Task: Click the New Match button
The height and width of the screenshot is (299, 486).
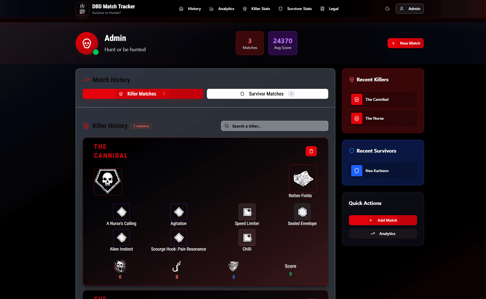Action: coord(406,43)
